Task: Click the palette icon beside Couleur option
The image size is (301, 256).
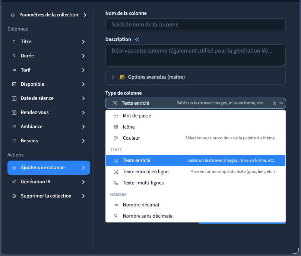Action: (116, 138)
